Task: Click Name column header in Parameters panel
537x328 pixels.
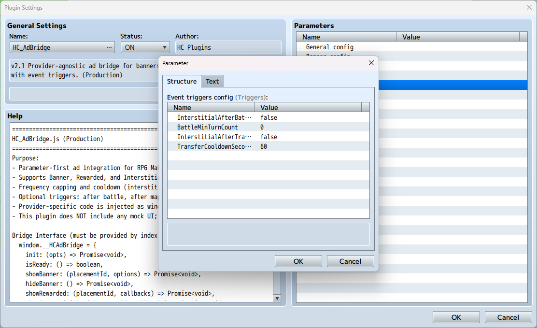Action: [346, 37]
